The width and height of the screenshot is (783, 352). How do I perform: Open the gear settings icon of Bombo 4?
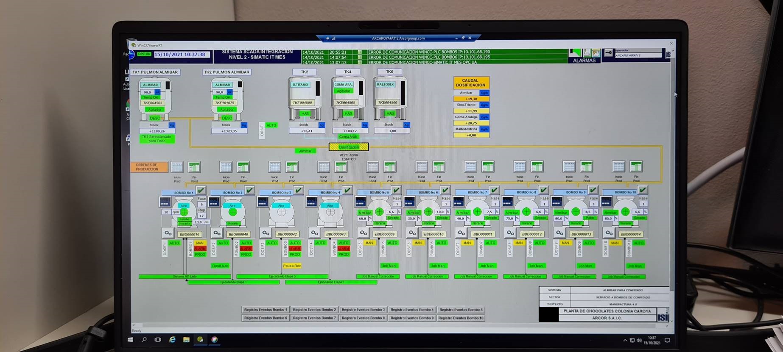coord(314,233)
